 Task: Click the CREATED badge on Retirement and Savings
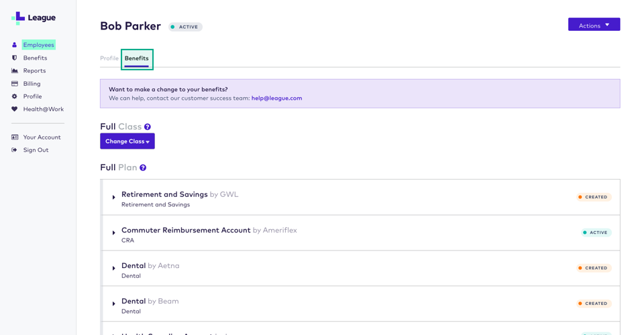coord(594,197)
